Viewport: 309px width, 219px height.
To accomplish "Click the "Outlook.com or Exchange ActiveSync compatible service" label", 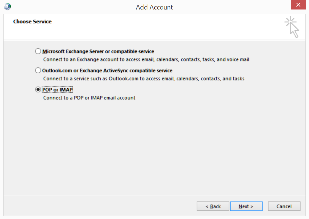I will pos(107,71).
